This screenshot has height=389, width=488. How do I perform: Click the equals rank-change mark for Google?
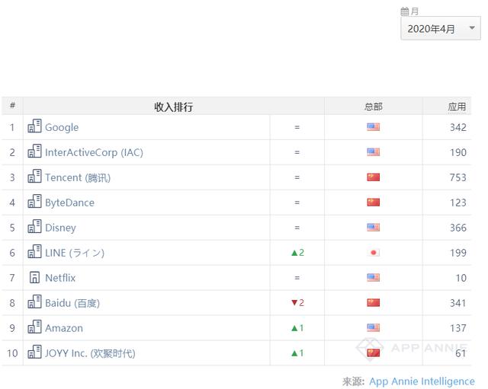297,127
